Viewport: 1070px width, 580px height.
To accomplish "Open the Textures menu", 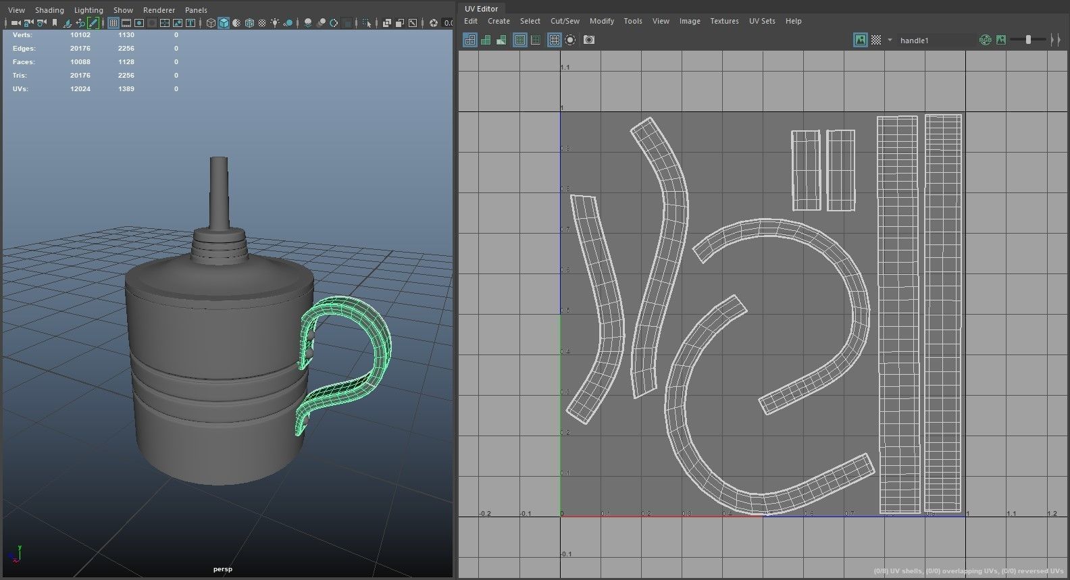I will (x=724, y=21).
